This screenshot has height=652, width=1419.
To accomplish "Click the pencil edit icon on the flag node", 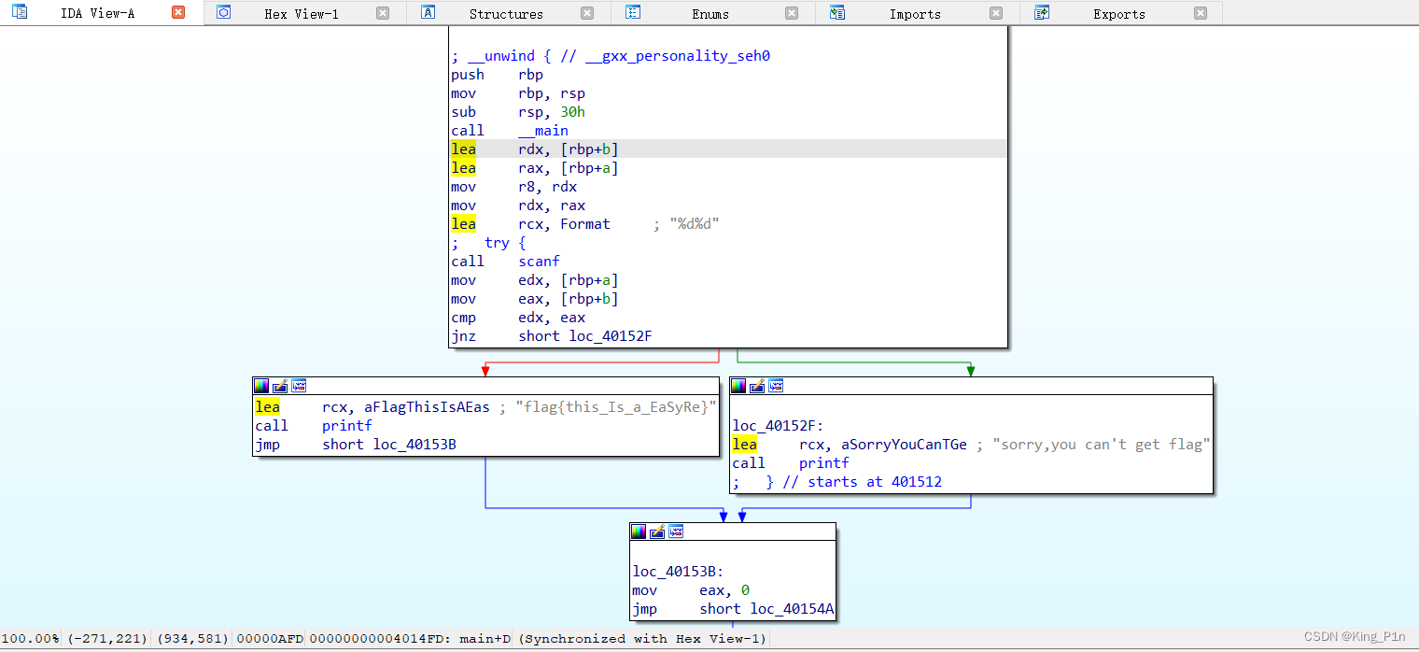I will [280, 386].
